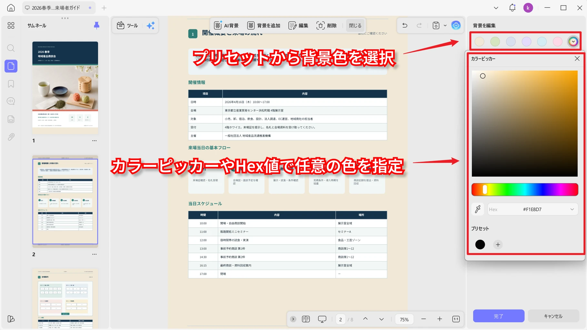Click the rainbow hue slider
Viewport: 587px width, 330px height.
(525, 190)
